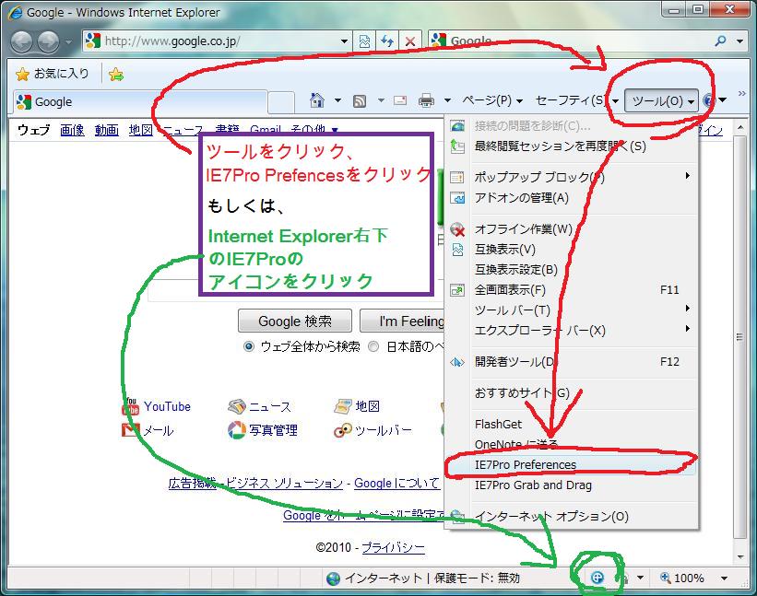Open recent pages dropdown next to Forward
Screen dimensions: 757x596
click(68, 42)
